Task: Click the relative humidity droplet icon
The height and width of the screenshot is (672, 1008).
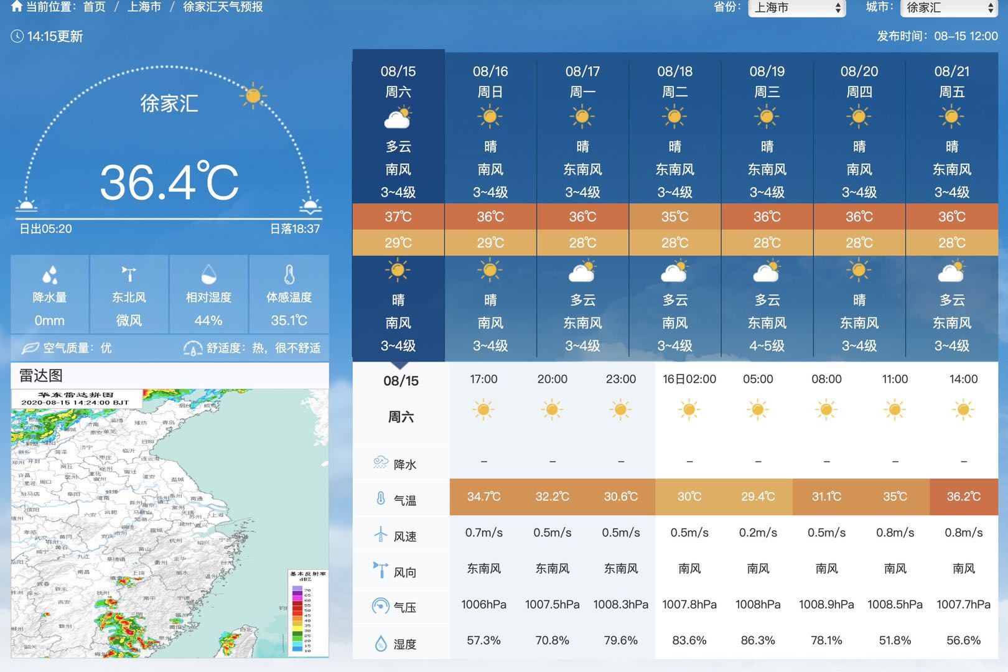Action: [208, 274]
